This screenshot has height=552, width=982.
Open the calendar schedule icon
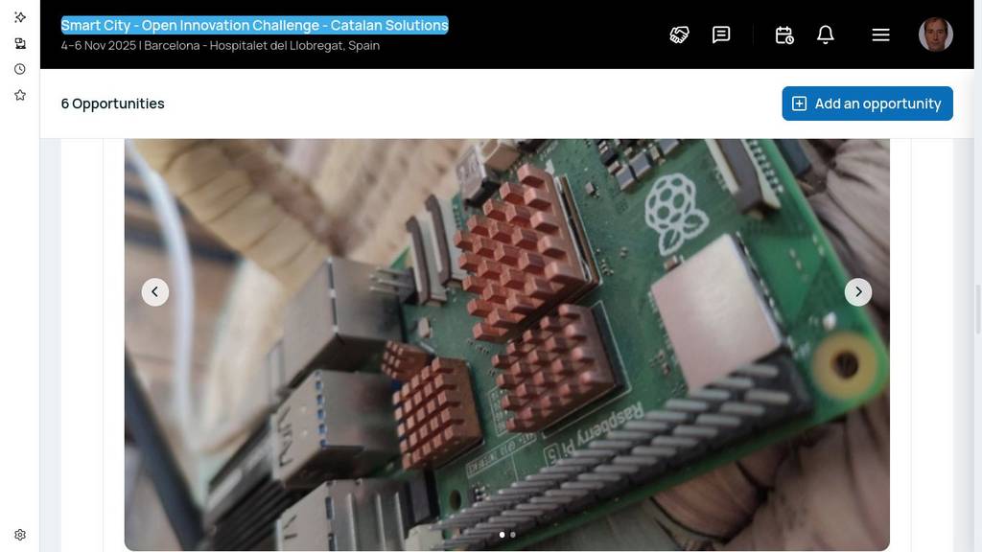tap(783, 34)
